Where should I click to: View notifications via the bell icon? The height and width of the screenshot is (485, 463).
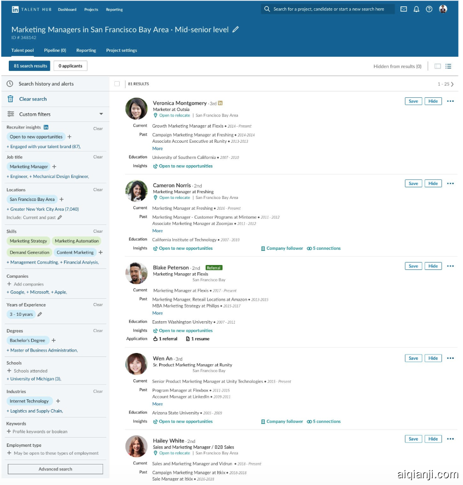click(x=416, y=8)
